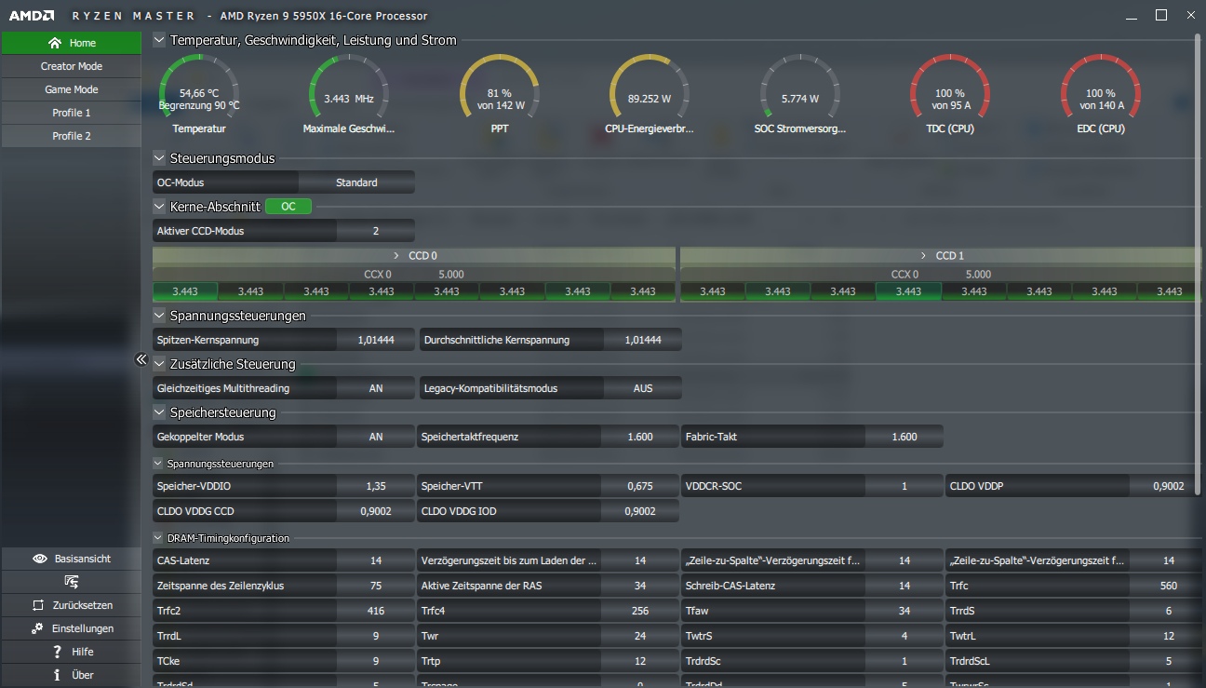
Task: Collapse DRAM-Timingkonfiguration subsection
Action: point(158,538)
